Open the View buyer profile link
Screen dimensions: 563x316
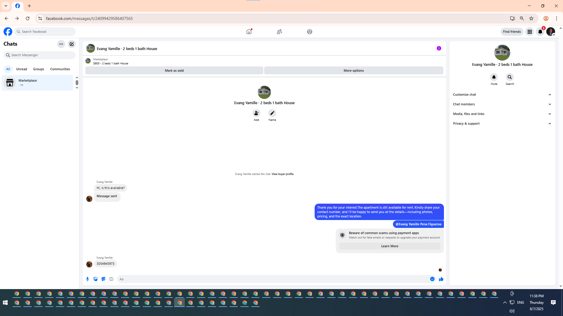tap(282, 174)
